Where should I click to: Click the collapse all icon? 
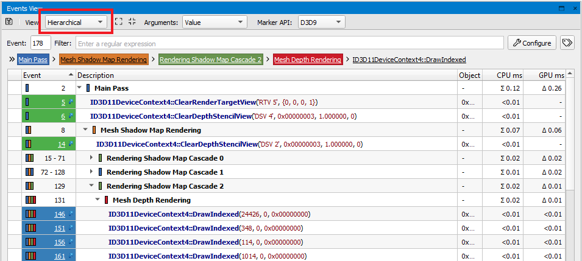132,22
